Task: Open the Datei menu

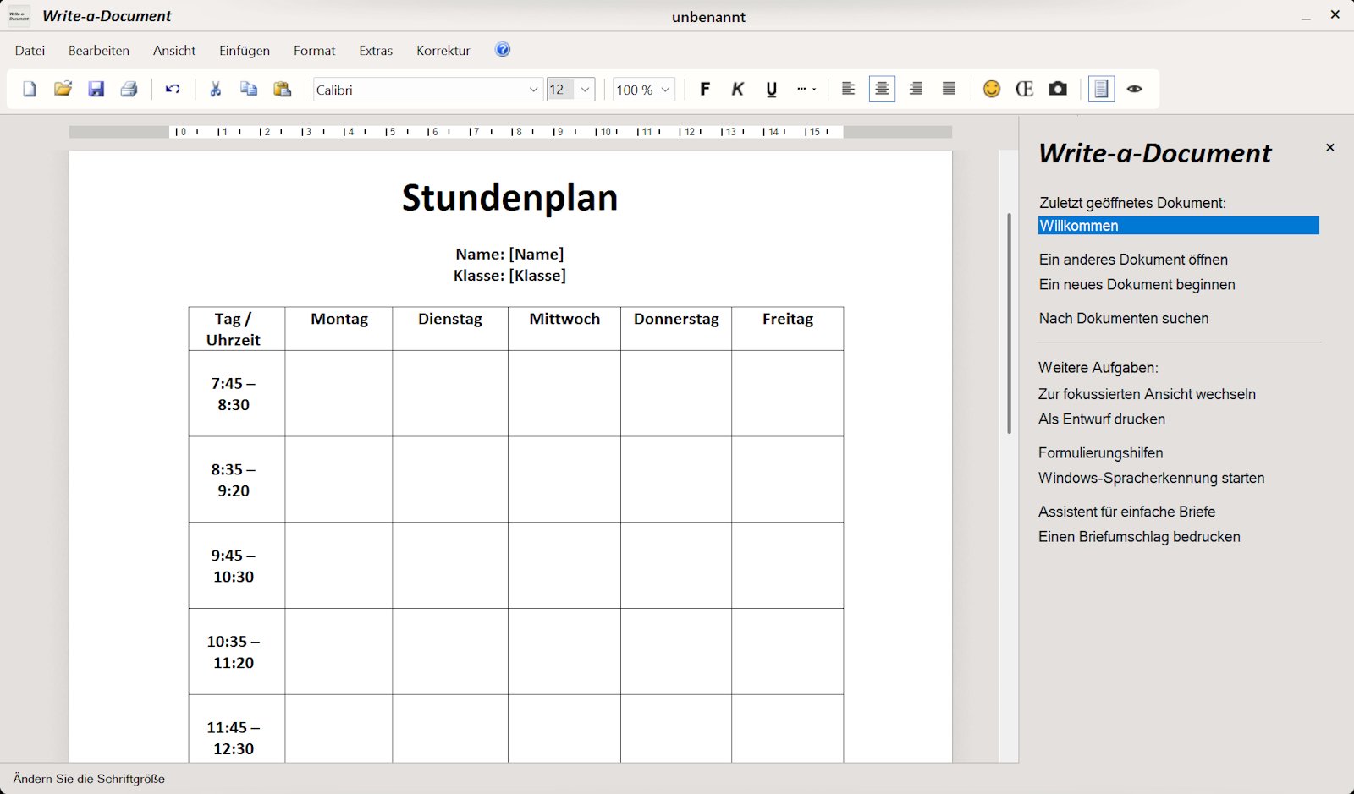Action: tap(30, 51)
